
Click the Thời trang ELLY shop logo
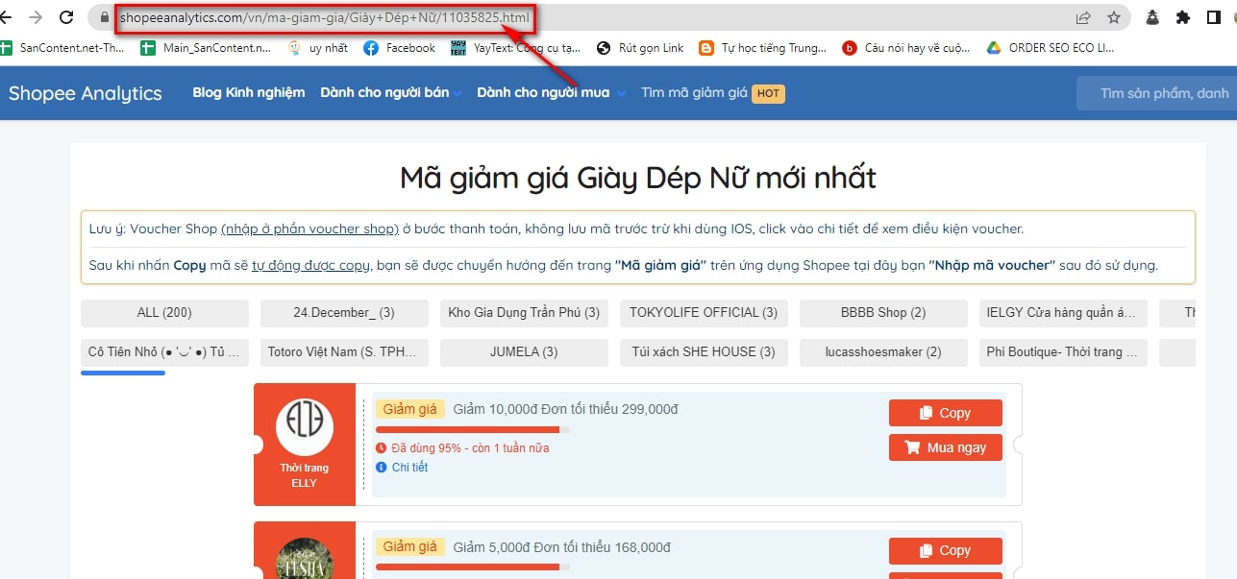[x=304, y=428]
